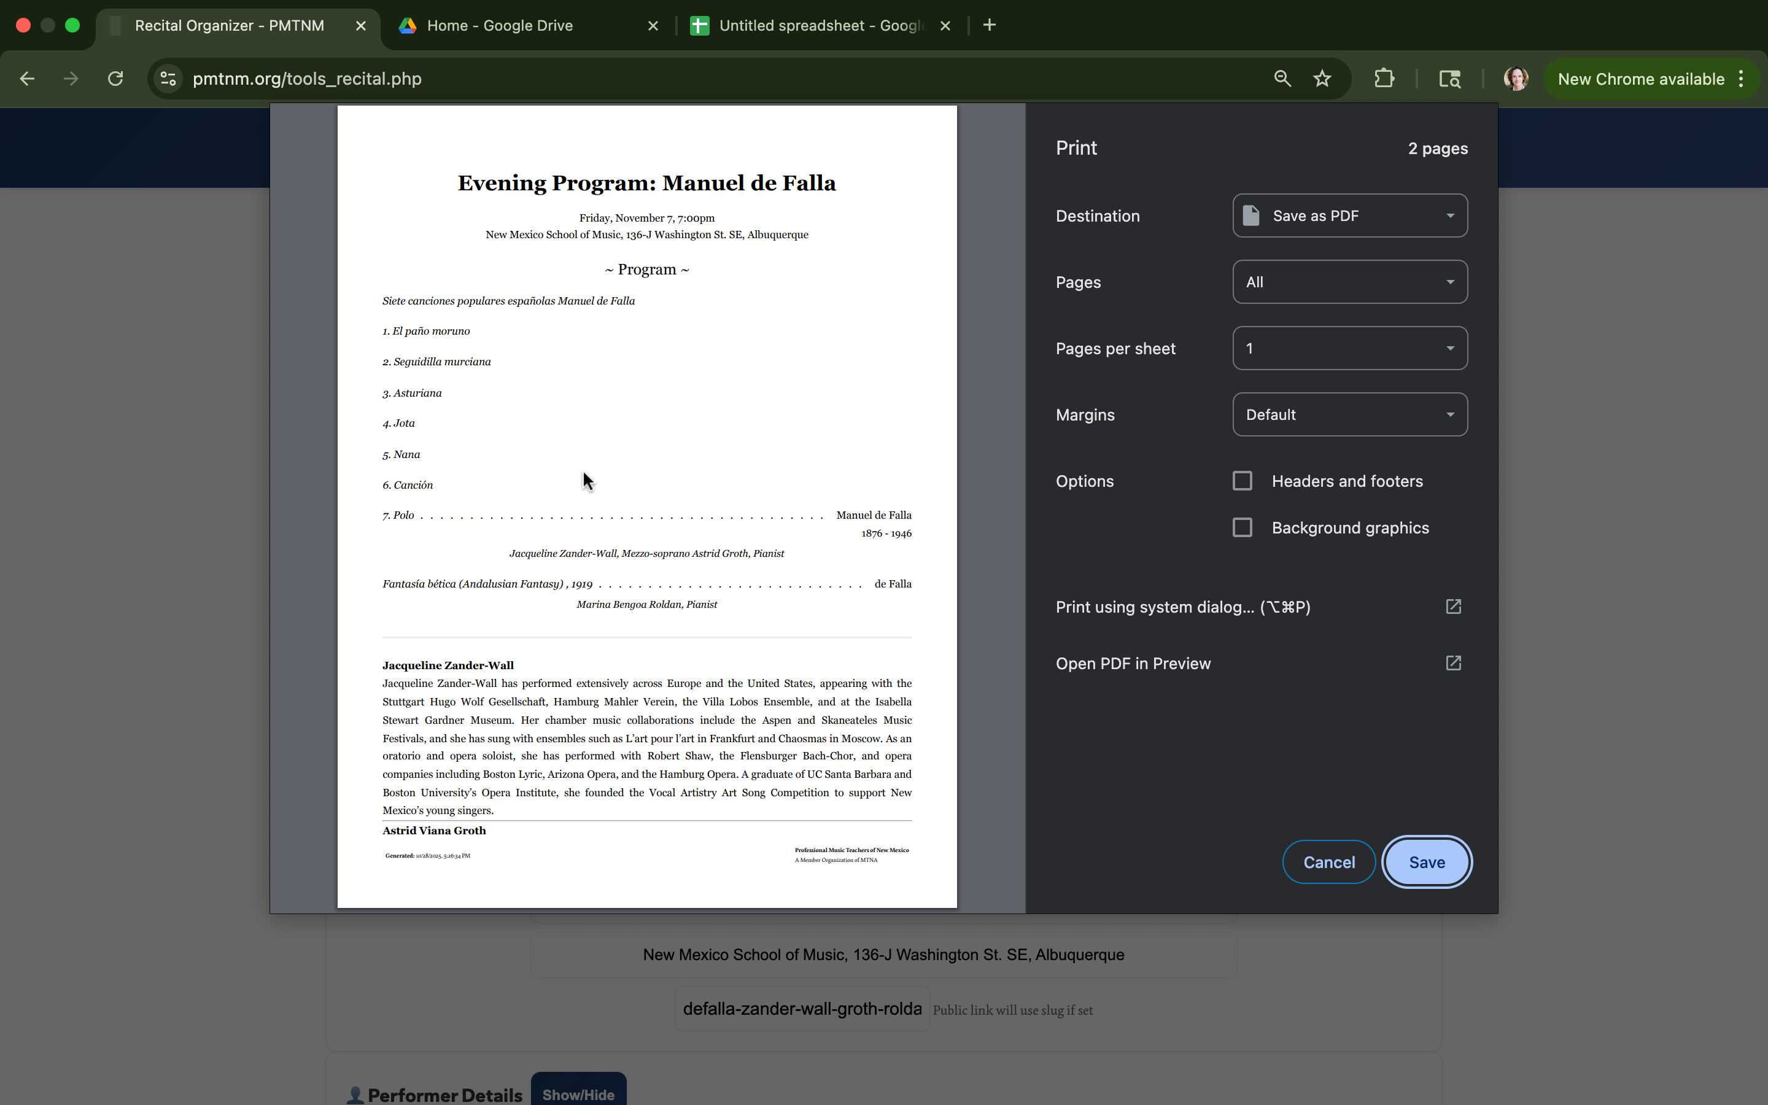The image size is (1768, 1105).
Task: Open the Destination Save as PDF dropdown
Action: coord(1349,215)
